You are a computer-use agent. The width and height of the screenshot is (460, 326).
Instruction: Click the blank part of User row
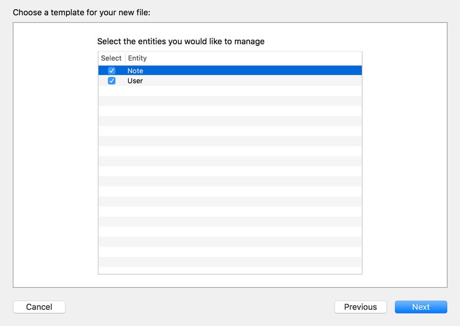pyautogui.click(x=252, y=81)
